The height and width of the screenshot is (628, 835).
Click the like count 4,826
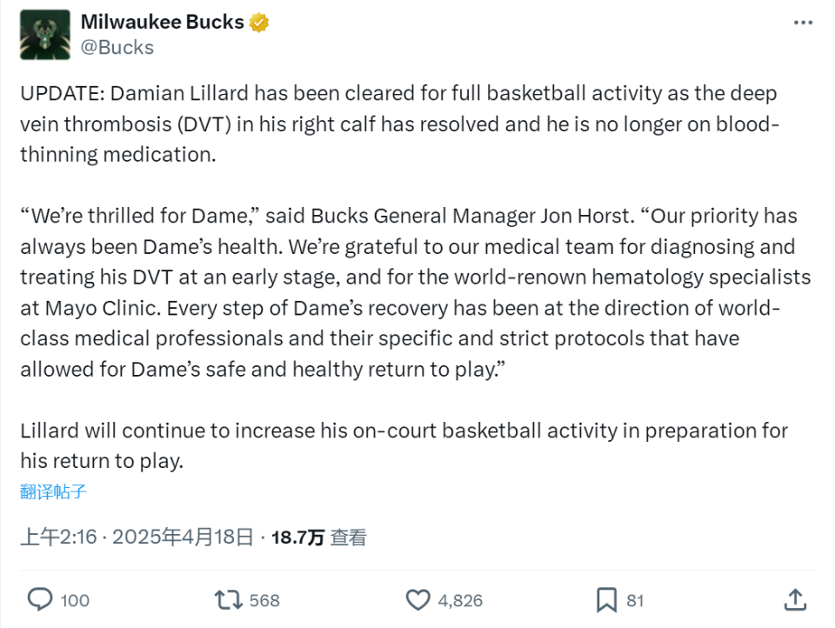[x=460, y=600]
